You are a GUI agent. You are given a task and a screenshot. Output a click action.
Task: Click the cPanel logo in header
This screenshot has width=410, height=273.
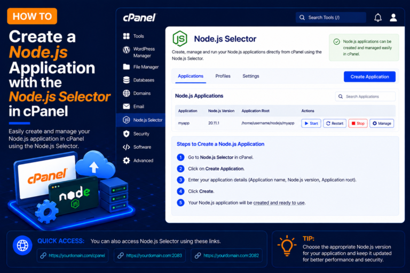(x=139, y=18)
